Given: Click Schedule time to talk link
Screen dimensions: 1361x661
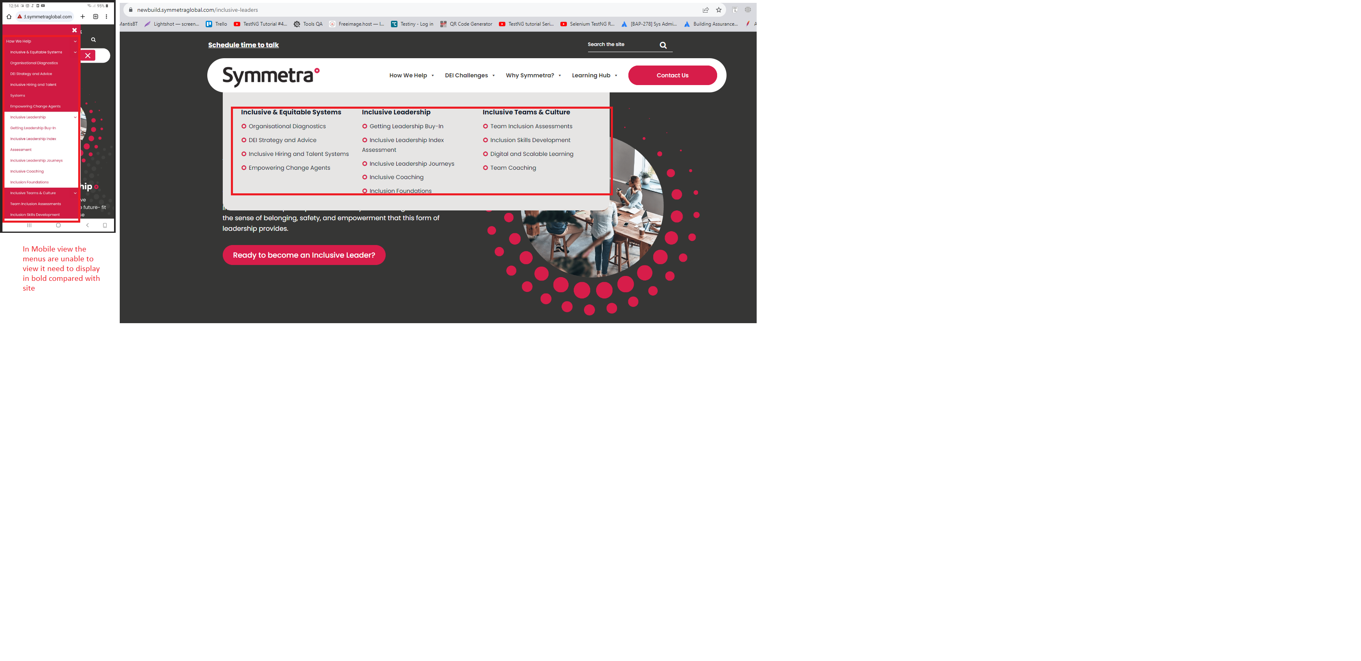Looking at the screenshot, I should pyautogui.click(x=243, y=45).
